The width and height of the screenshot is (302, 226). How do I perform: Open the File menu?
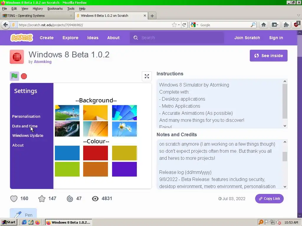[4, 9]
